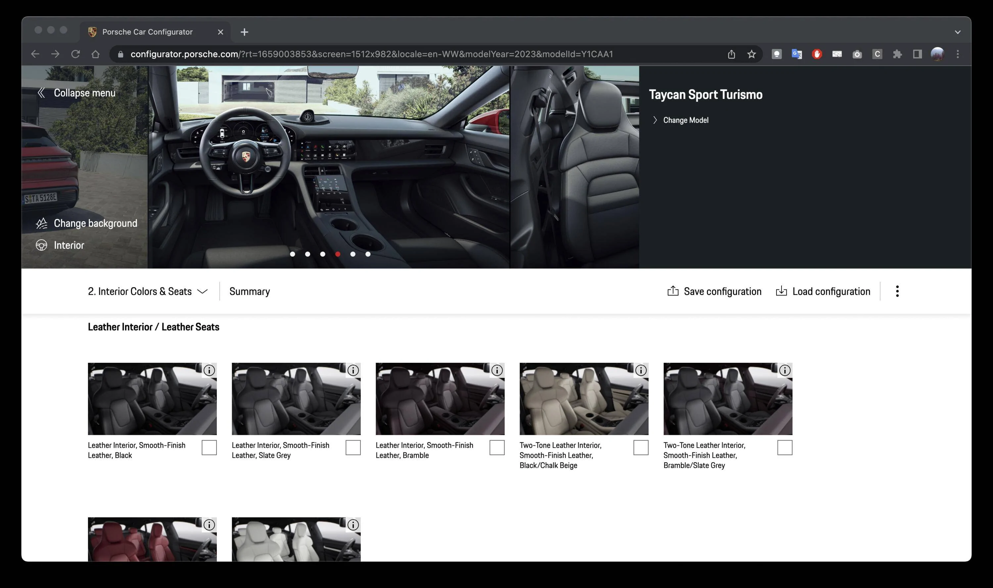Open the Chrome three-dot menu

[958, 54]
